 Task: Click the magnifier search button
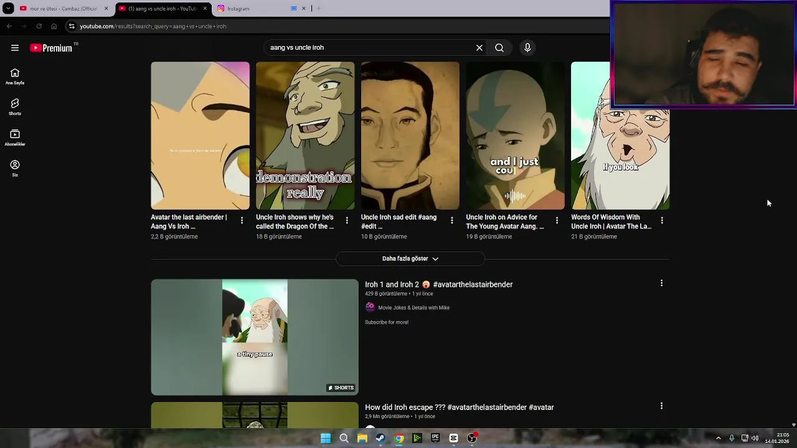coord(499,48)
